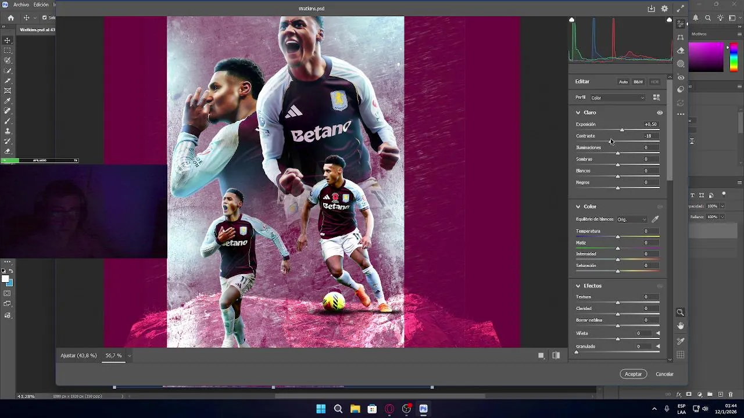744x418 pixels.
Task: Select the Clone Stamp tool
Action: click(8, 131)
